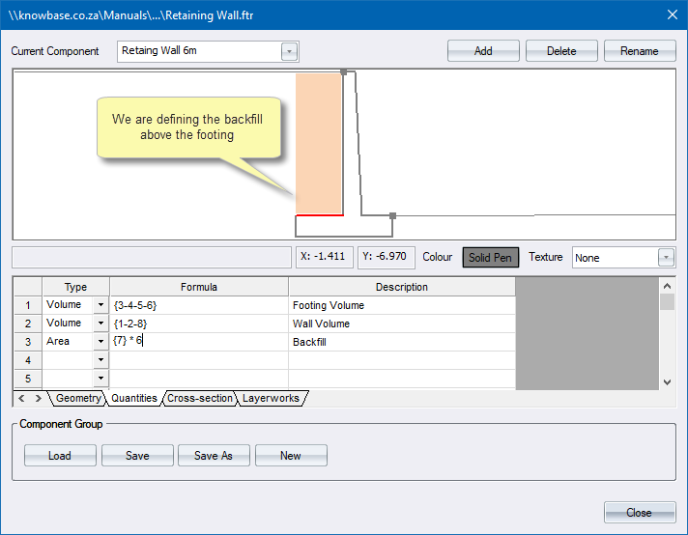Screen dimensions: 688x535
Task: Expand the Texture dropdown list
Action: (x=666, y=258)
